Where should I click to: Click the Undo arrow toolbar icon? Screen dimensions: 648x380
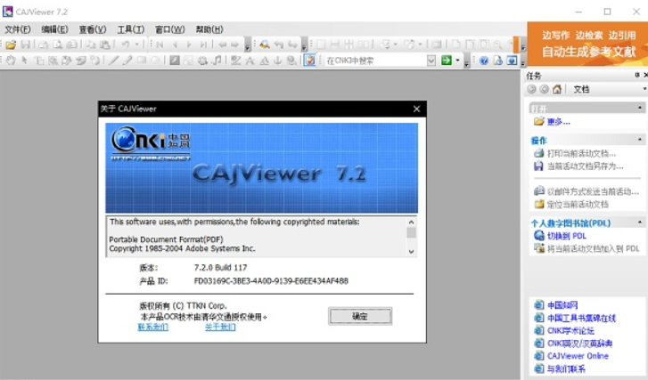point(126,44)
